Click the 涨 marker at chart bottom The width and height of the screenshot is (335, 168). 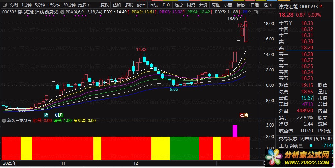click(x=242, y=115)
